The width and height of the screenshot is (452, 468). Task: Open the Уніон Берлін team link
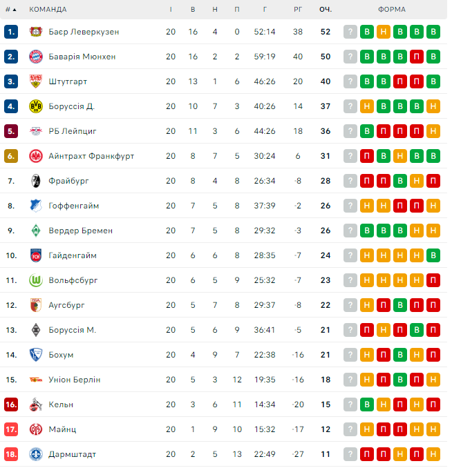[75, 380]
